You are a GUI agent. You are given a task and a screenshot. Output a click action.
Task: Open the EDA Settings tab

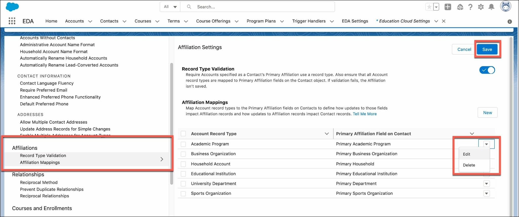point(355,21)
